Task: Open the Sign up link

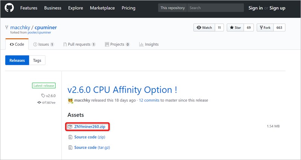Action: [x=277, y=8]
